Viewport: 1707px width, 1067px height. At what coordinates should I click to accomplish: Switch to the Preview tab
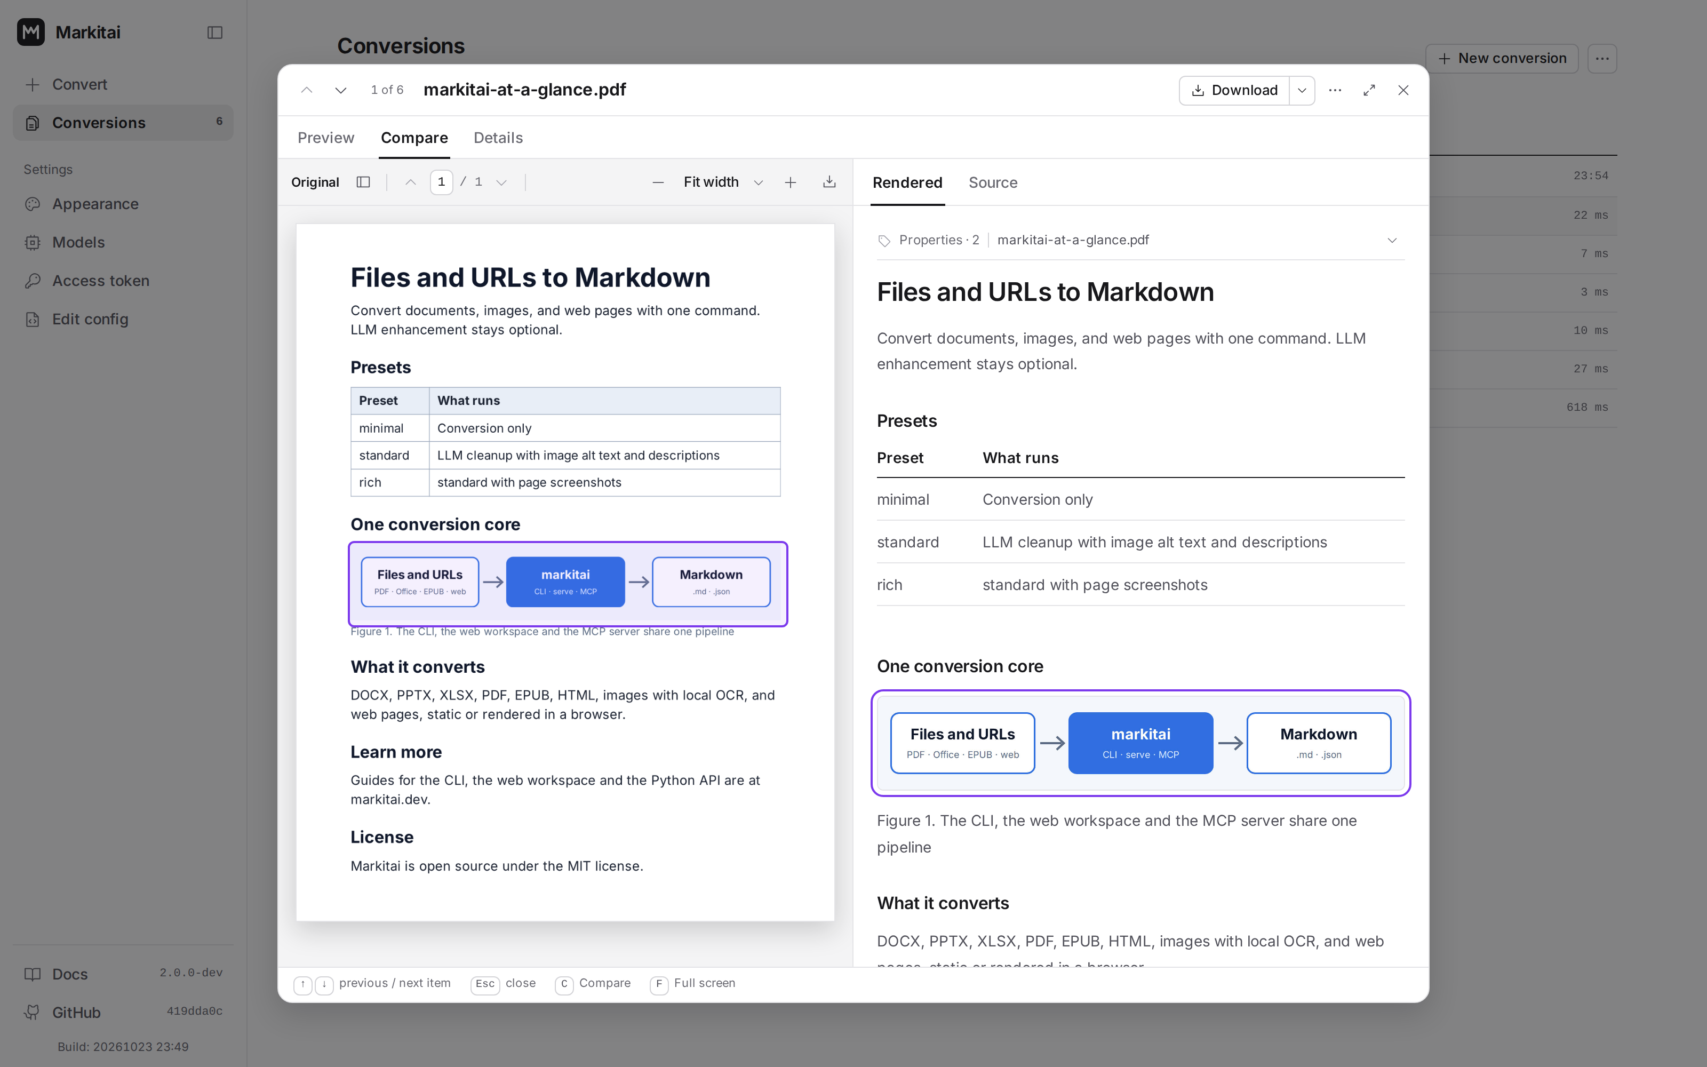point(326,138)
